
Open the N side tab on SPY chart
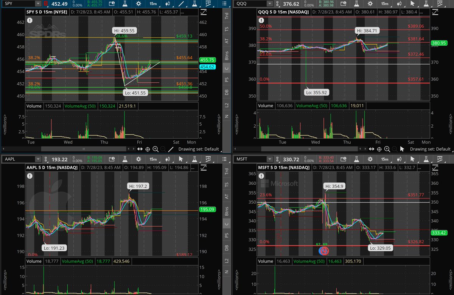click(226, 117)
